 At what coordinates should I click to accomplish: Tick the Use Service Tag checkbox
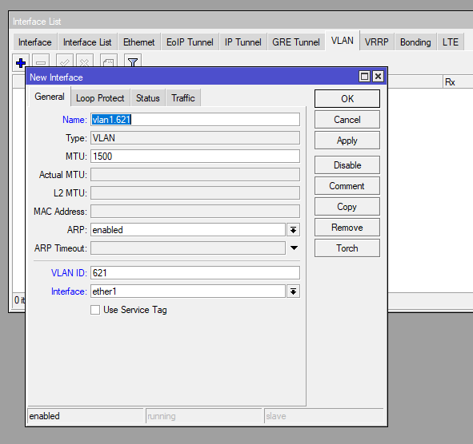tap(95, 310)
